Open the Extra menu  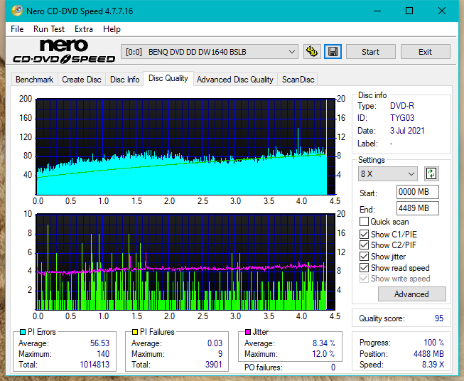84,29
